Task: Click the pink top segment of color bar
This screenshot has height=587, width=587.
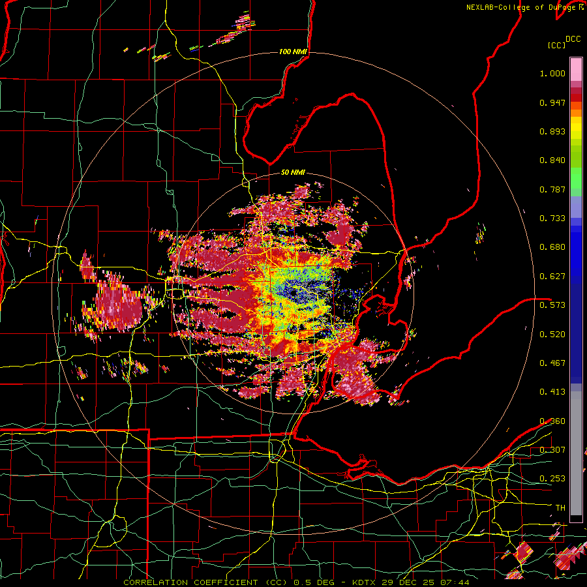Action: (576, 69)
